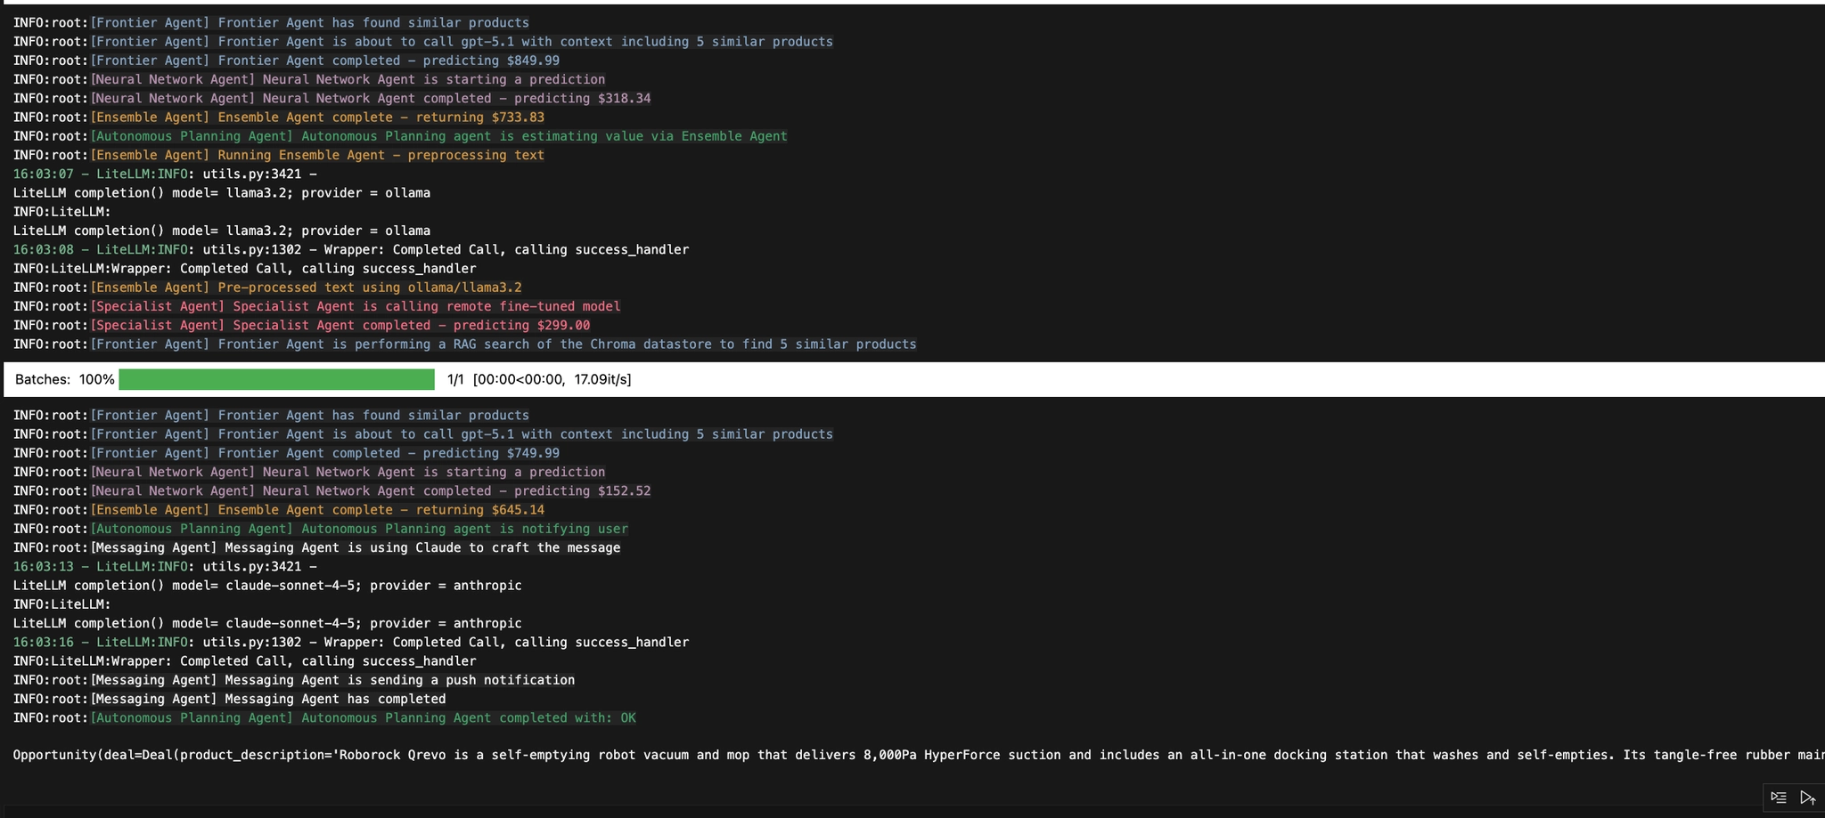This screenshot has width=1825, height=818.
Task: Click 'Autonomous Planning agent is notifying user' line
Action: (321, 529)
